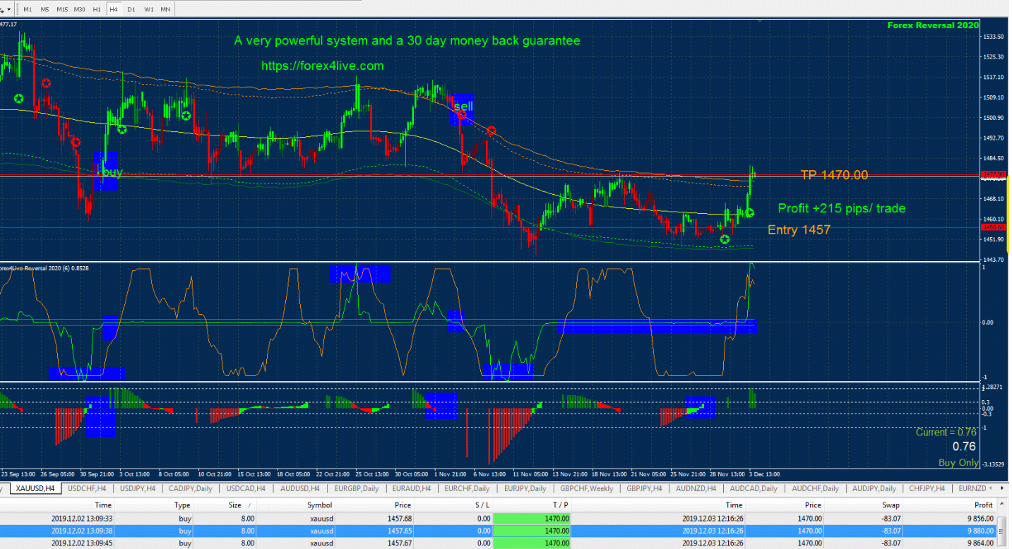The width and height of the screenshot is (1012, 549).
Task: Switch to the M1 timeframe
Action: (x=27, y=9)
